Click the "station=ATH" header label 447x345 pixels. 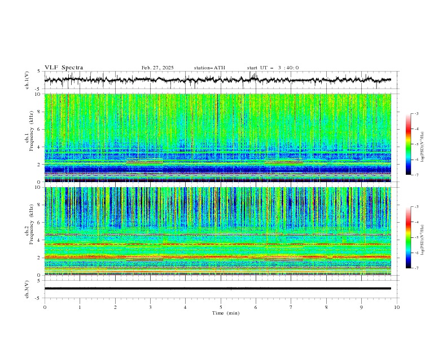click(209, 68)
